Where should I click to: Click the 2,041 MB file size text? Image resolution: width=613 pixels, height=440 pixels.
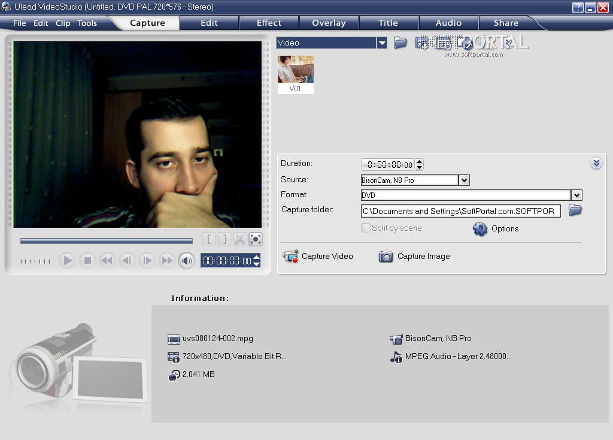coord(199,374)
